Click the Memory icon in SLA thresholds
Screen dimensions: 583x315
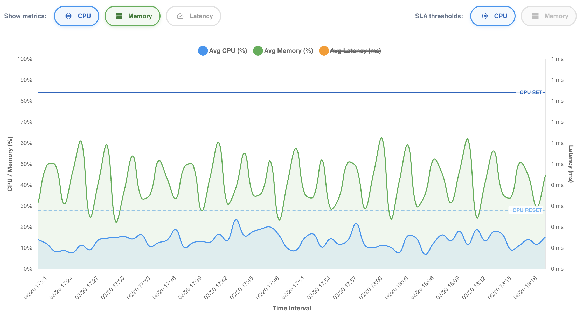(x=535, y=16)
